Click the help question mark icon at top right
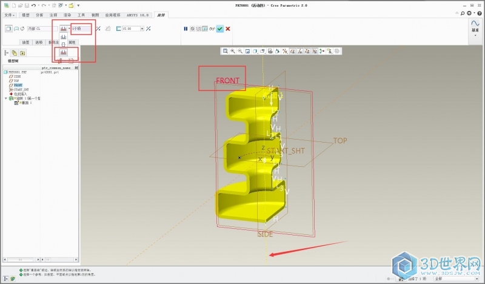Image resolution: width=485 pixels, height=284 pixels. coord(480,13)
